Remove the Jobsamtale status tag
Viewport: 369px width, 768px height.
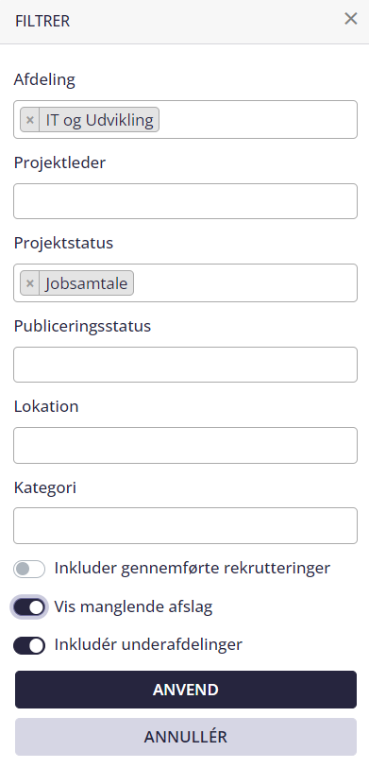[x=30, y=283]
